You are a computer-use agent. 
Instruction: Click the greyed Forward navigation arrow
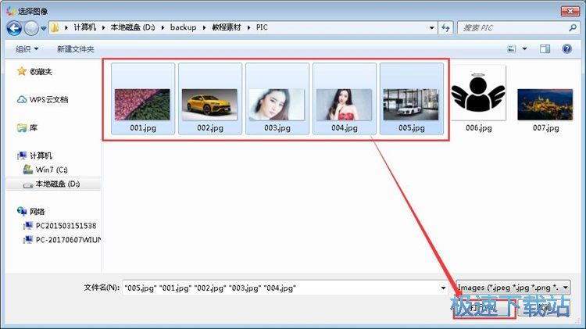pyautogui.click(x=31, y=28)
